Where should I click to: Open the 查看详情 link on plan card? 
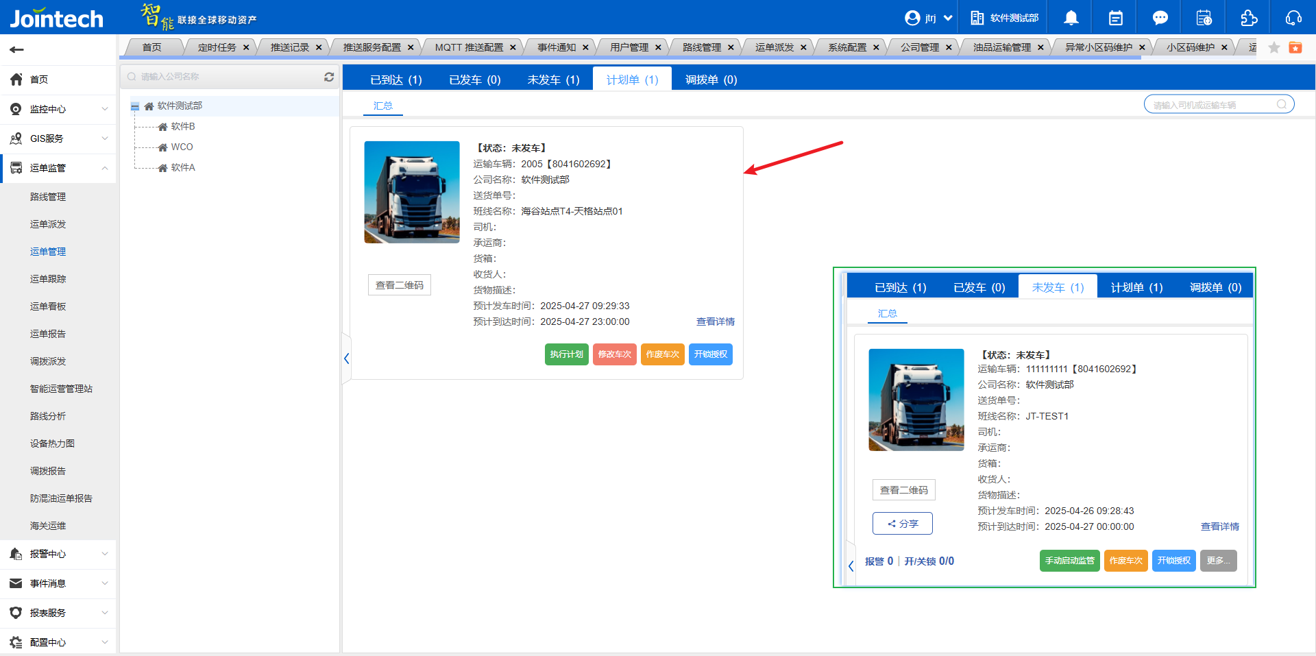click(715, 321)
